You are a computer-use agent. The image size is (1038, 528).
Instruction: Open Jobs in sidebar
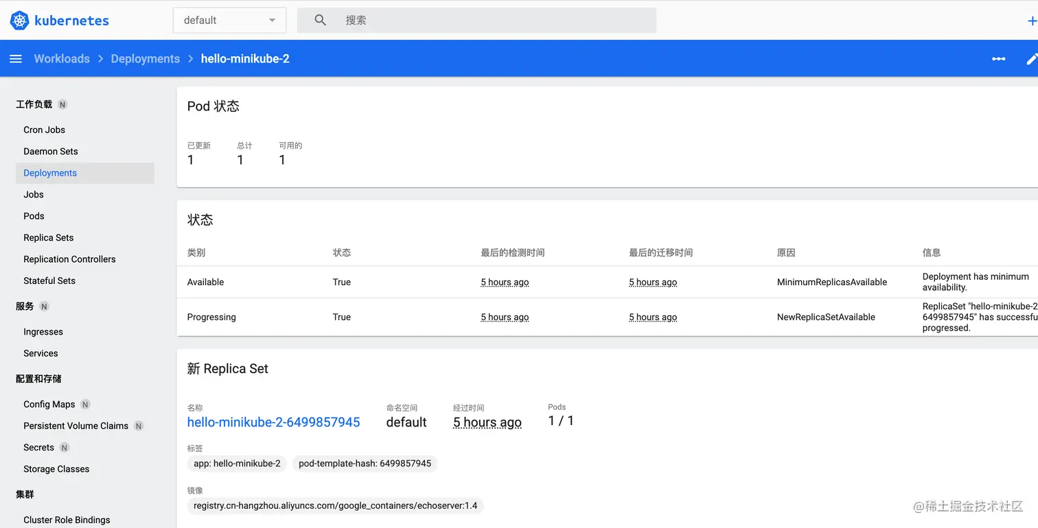(x=34, y=195)
